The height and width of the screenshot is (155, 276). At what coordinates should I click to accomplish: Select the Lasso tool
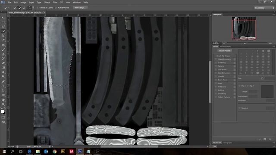3,27
